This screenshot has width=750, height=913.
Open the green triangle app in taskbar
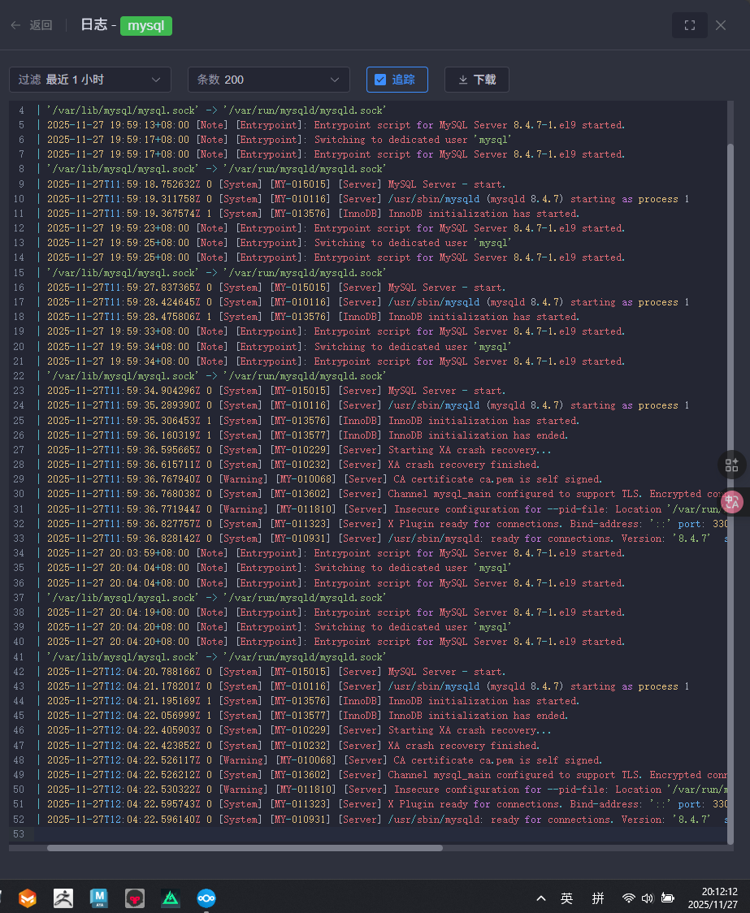[x=171, y=898]
